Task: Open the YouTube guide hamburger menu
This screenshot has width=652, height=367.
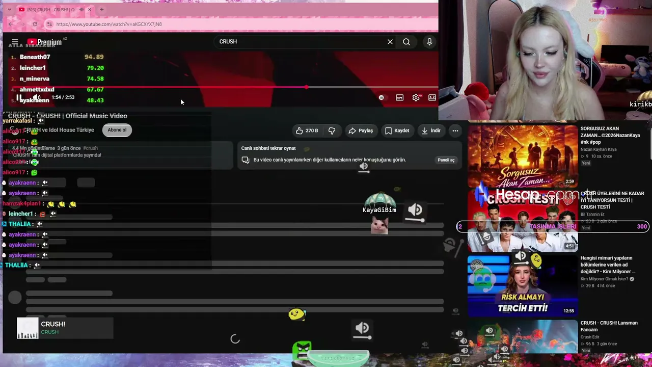Action: click(15, 42)
